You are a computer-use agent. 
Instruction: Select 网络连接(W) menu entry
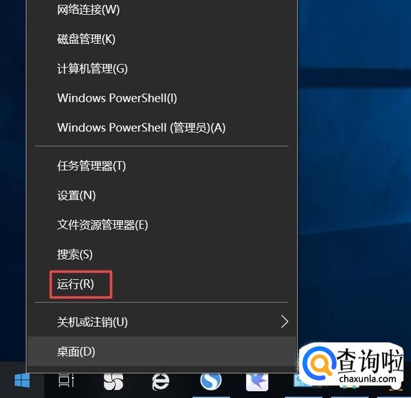(x=162, y=10)
